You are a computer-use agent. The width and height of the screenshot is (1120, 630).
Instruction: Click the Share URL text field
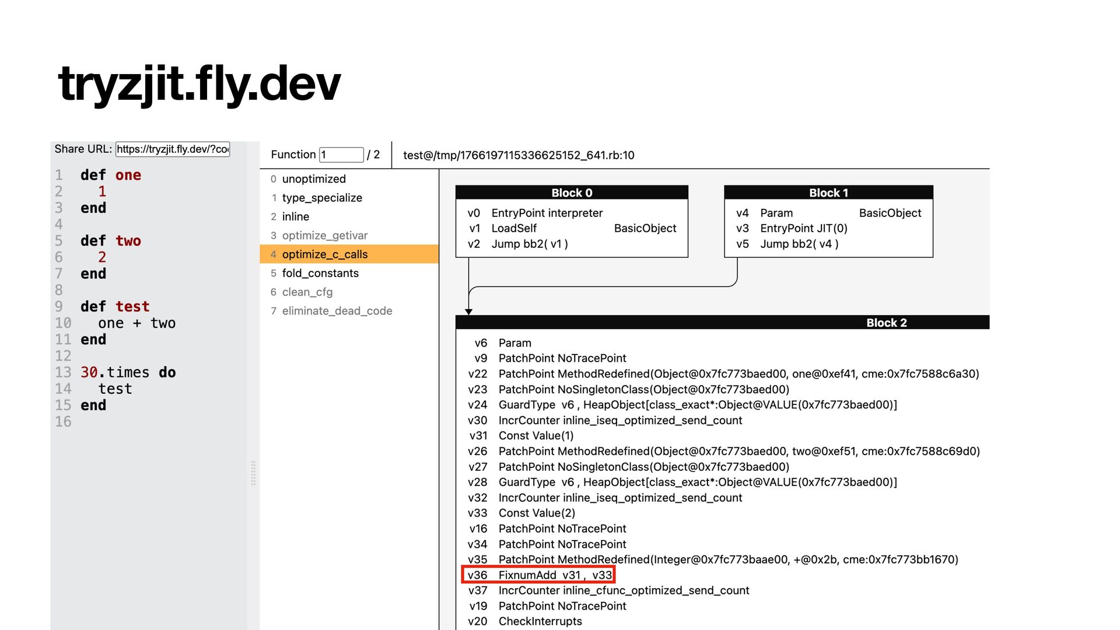tap(173, 149)
